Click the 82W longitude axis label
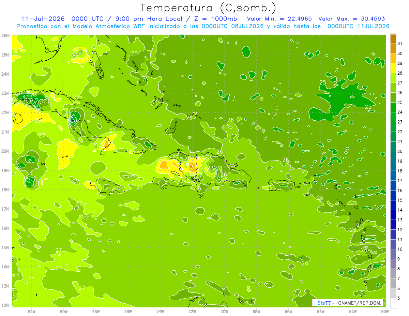The height and width of the screenshot is (316, 409). tap(32, 311)
